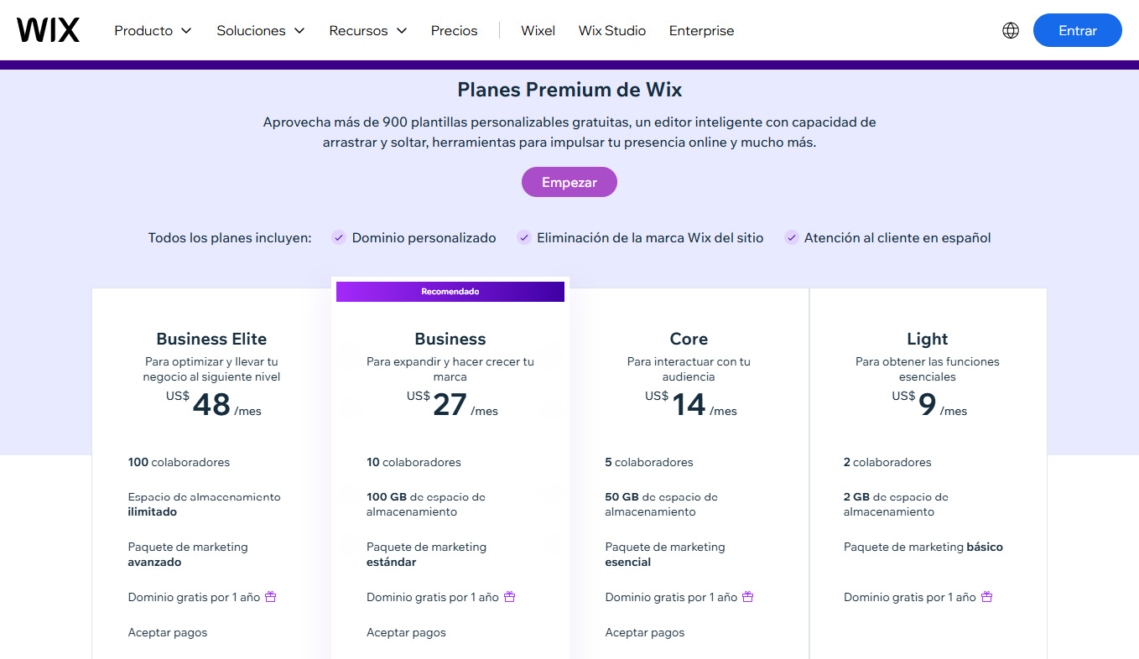This screenshot has width=1139, height=659.
Task: Click the Wix logo
Action: tap(48, 30)
